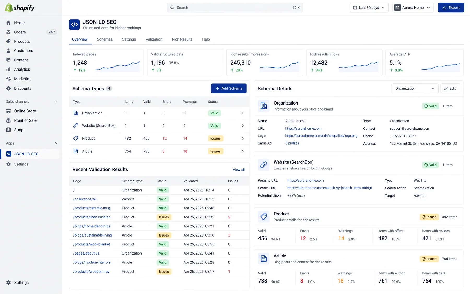Switch to the Schemas tab
Viewport: 470px width, 294px height.
click(x=105, y=39)
